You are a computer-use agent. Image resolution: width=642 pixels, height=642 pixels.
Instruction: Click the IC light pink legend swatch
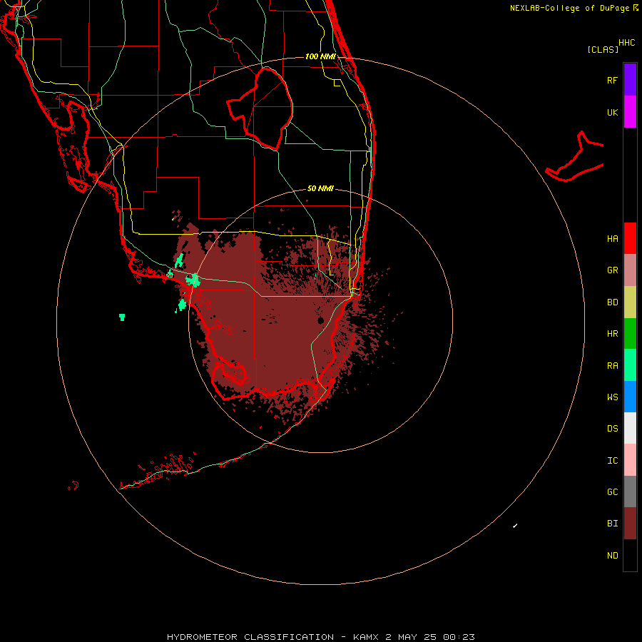coord(630,460)
